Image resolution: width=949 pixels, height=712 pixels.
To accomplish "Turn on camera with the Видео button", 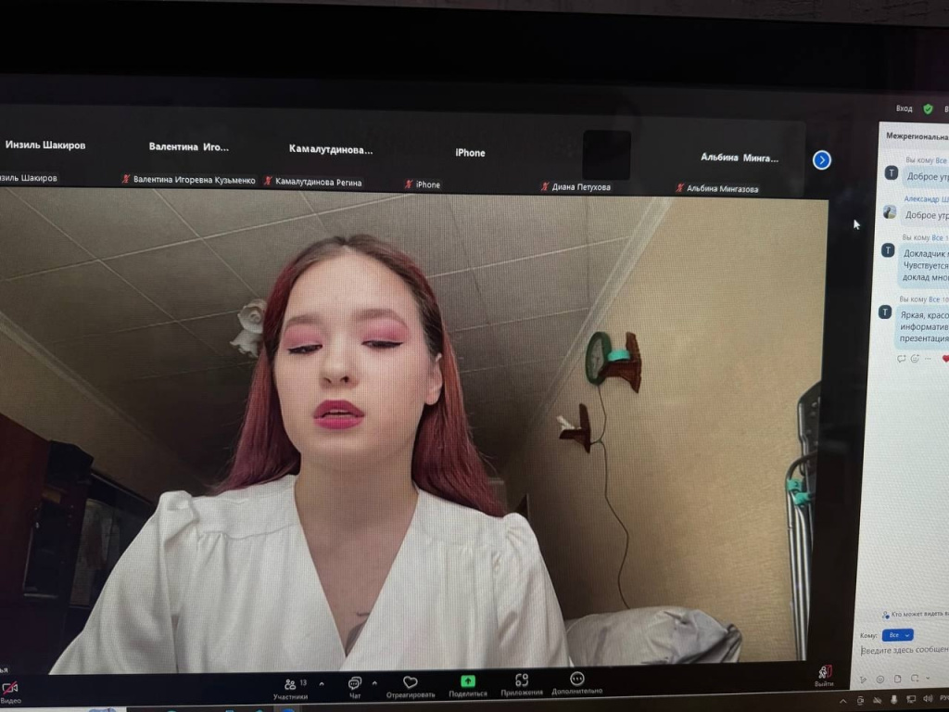I will coord(10,692).
